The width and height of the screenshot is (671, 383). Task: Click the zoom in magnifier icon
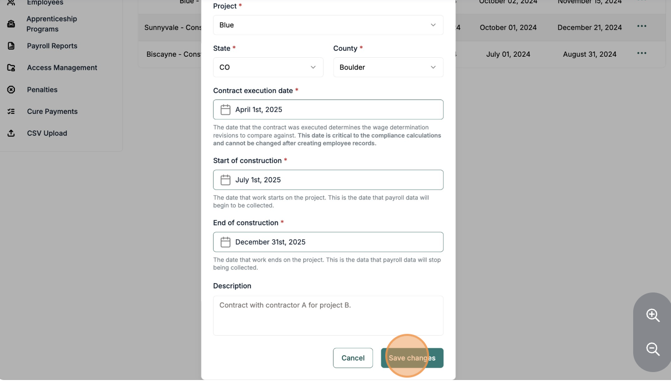[x=653, y=315]
